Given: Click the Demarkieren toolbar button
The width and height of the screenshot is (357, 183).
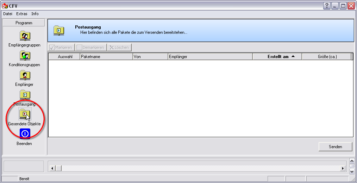Looking at the screenshot, I should point(90,48).
